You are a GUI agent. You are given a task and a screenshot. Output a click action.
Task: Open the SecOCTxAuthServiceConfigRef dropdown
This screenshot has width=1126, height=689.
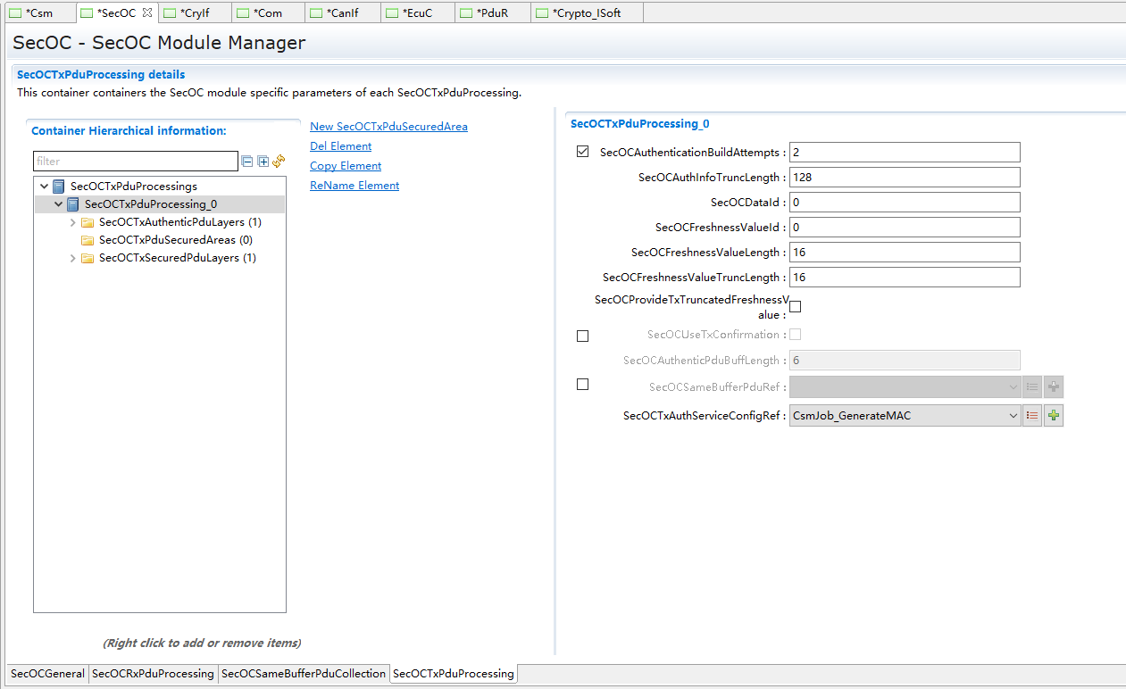tap(1013, 416)
